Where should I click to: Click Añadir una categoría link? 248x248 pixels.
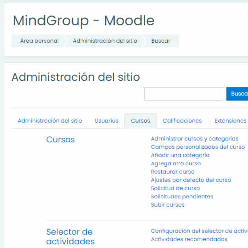pyautogui.click(x=180, y=155)
